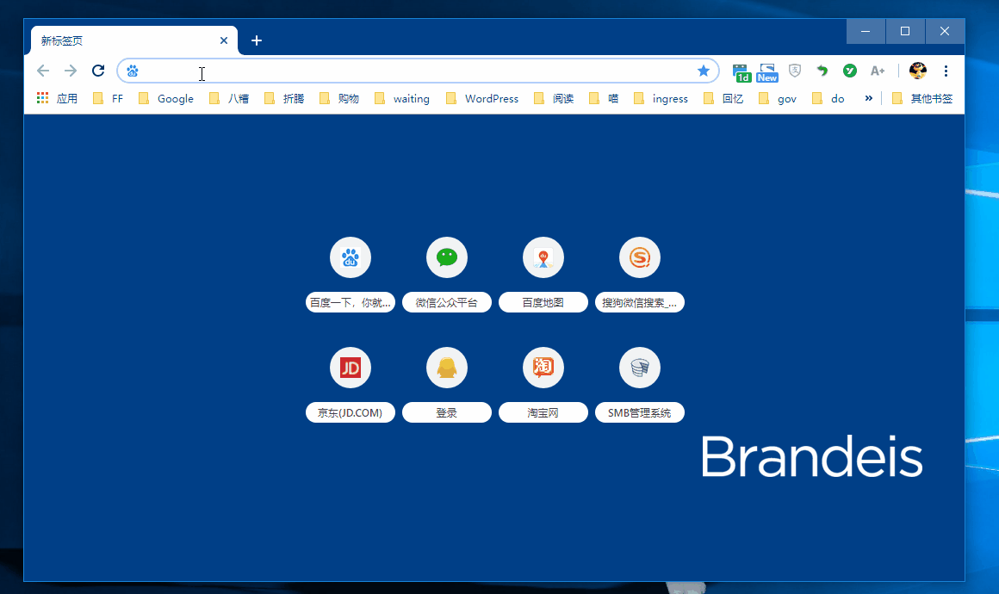Open the A+ extension icon
Screen dimensions: 999x594
point(877,71)
